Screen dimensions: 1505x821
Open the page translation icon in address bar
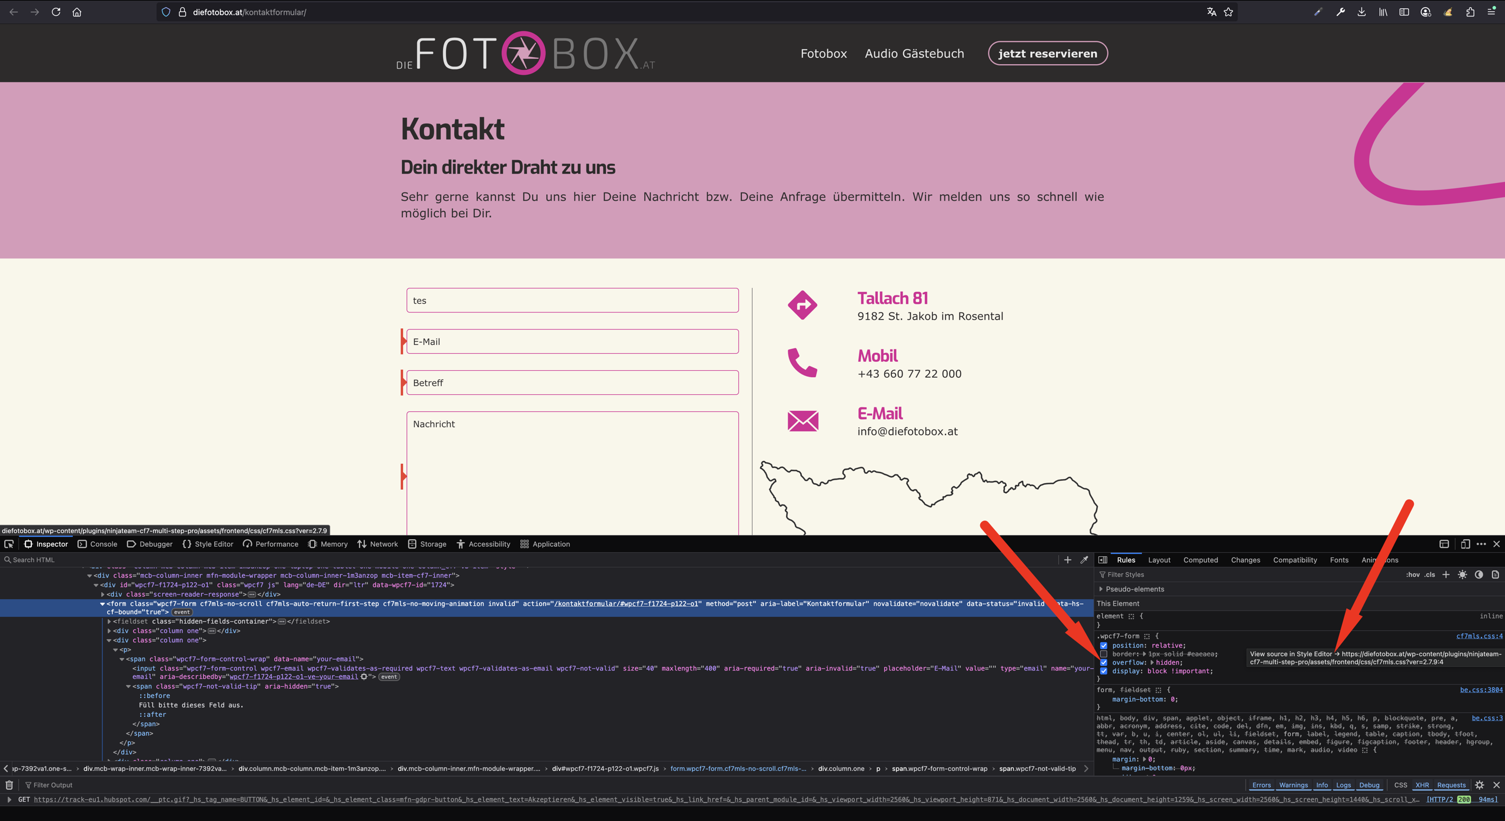coord(1211,12)
